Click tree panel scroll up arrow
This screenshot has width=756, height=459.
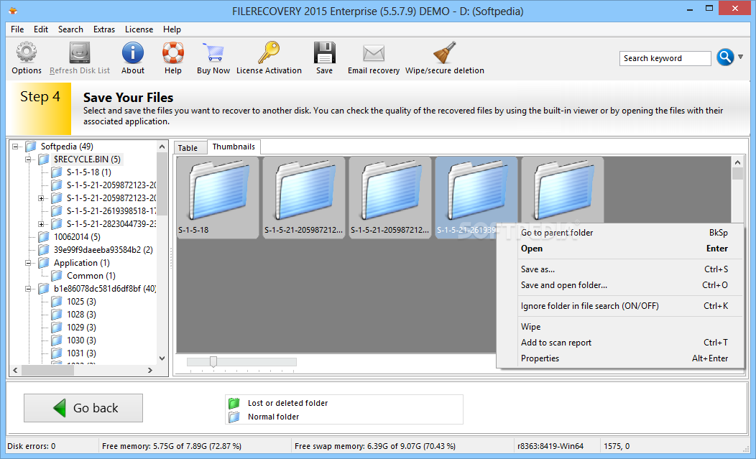point(162,147)
